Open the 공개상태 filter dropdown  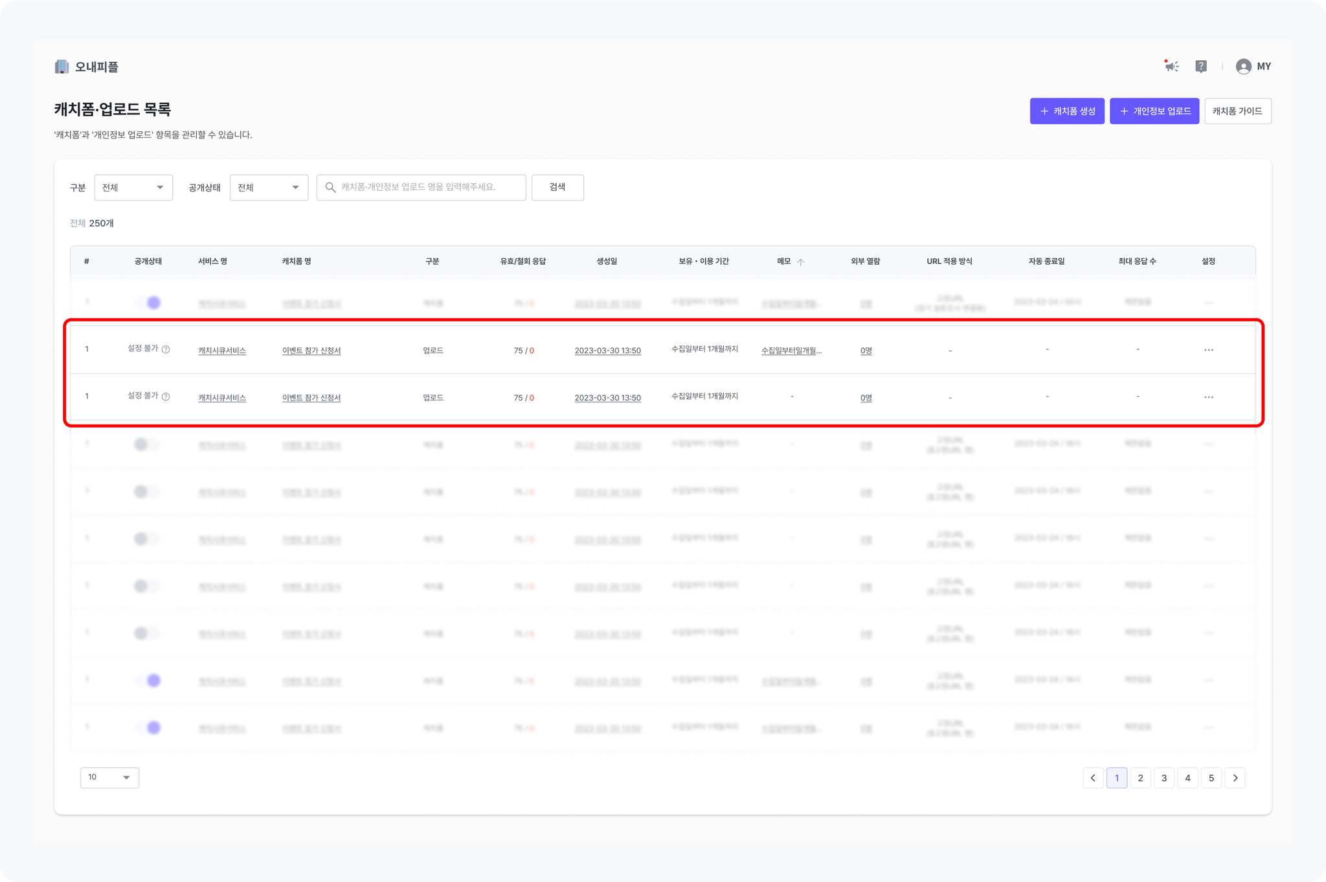269,188
